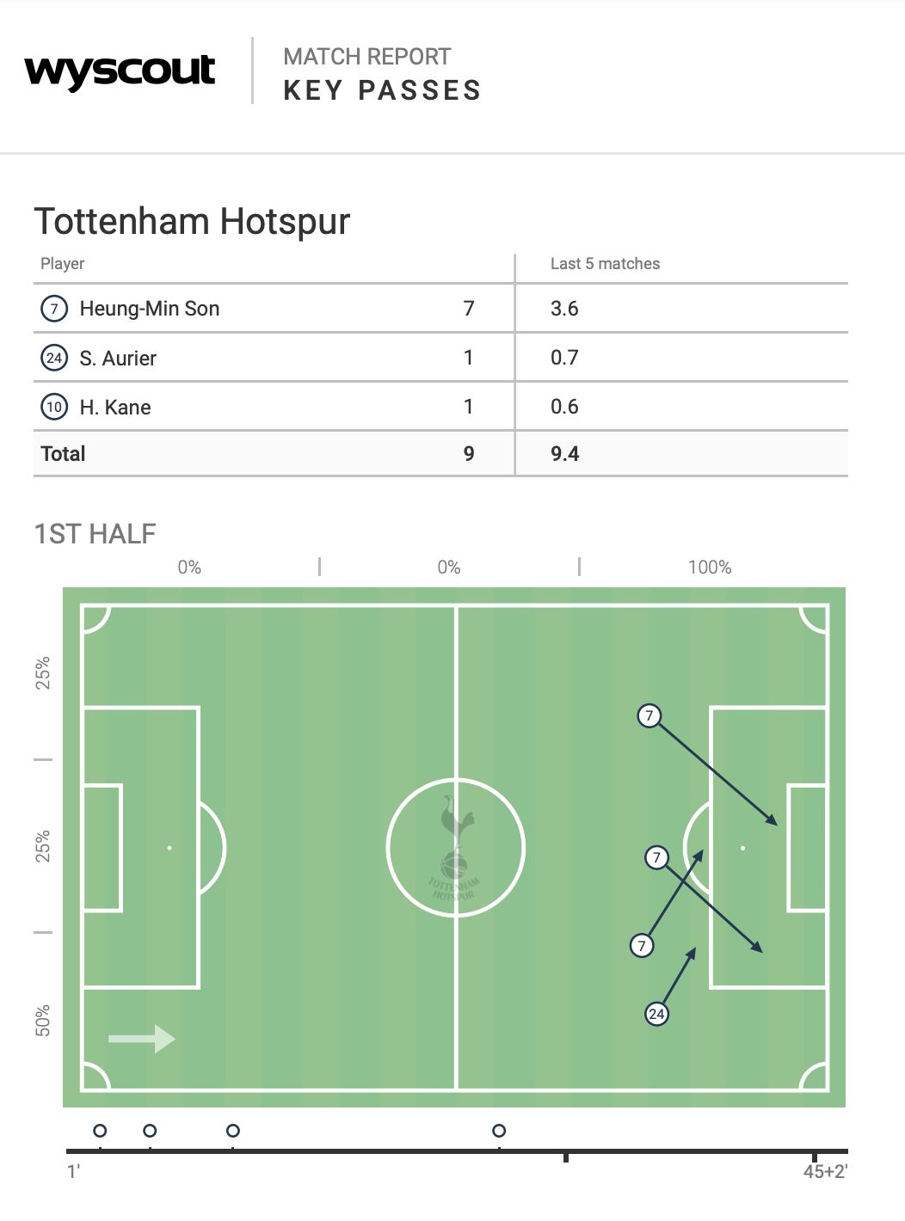905x1221 pixels.
Task: Click the attack direction arrow on the pitch
Action: (141, 1039)
